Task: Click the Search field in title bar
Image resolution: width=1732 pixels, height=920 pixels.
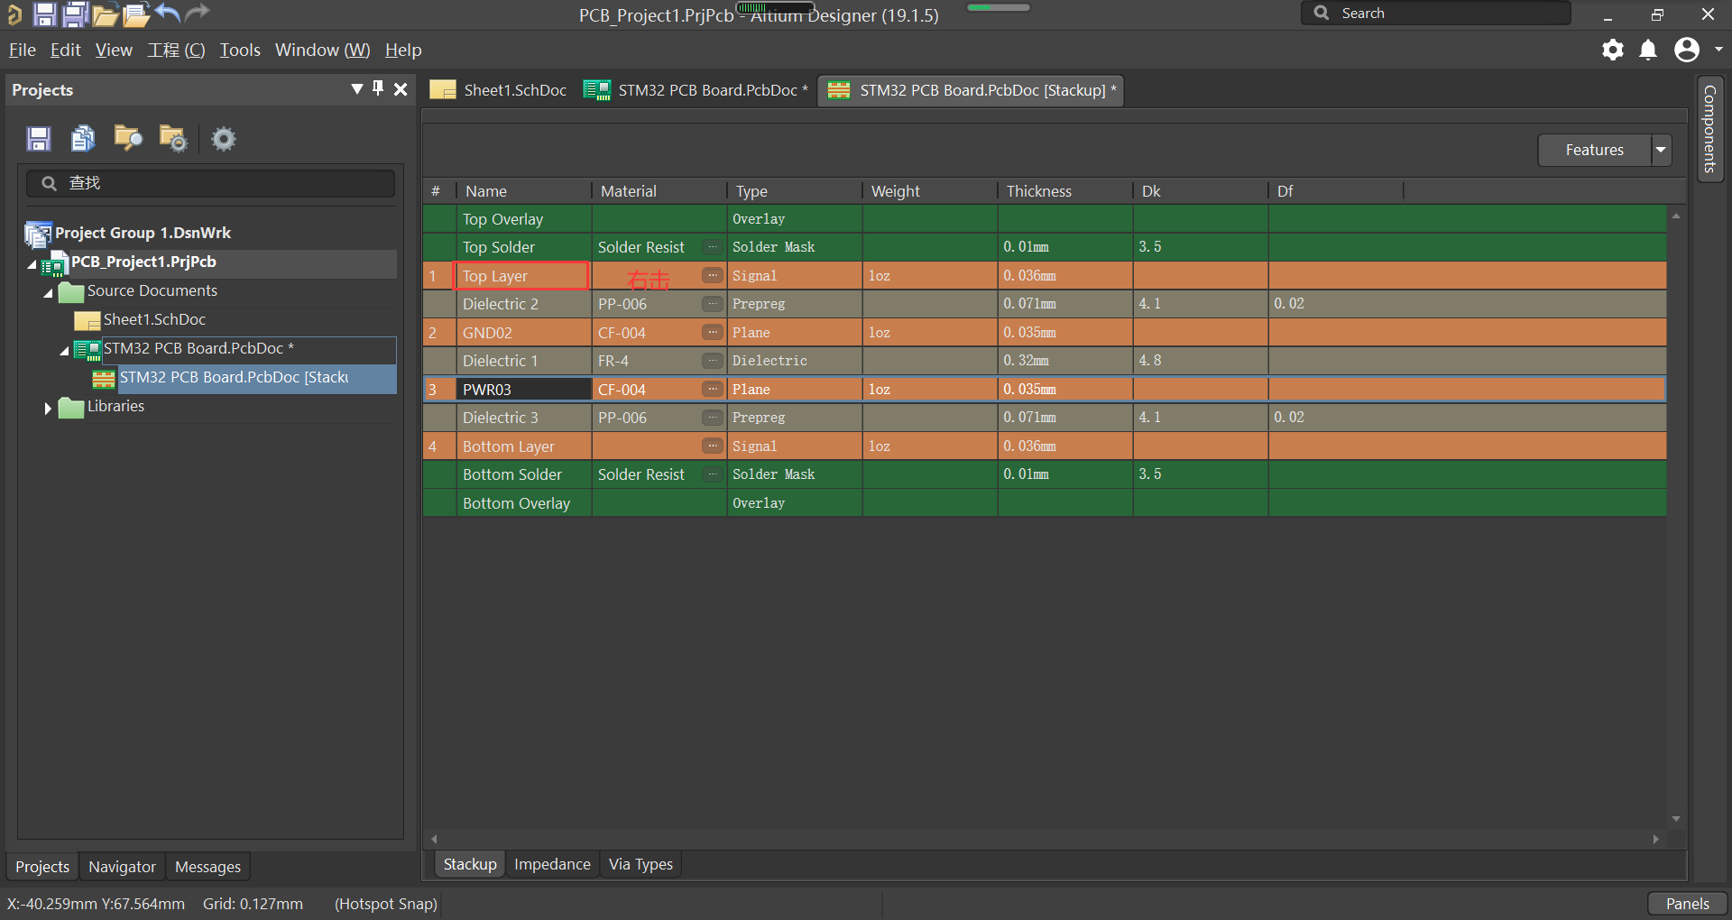Action: pos(1436,14)
